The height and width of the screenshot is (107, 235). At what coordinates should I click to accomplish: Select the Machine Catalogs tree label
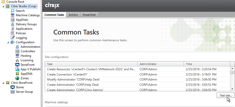(x=28, y=15)
